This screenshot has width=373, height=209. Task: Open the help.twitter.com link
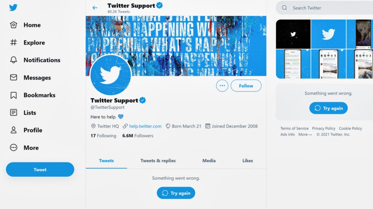point(145,126)
